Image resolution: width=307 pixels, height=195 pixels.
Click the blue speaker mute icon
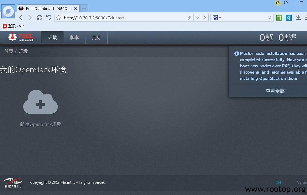289,18
